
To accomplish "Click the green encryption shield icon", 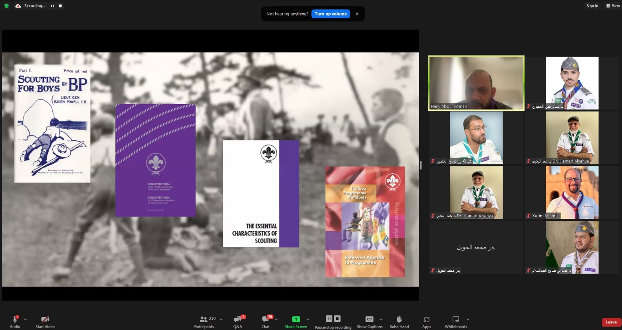I will pos(6,6).
